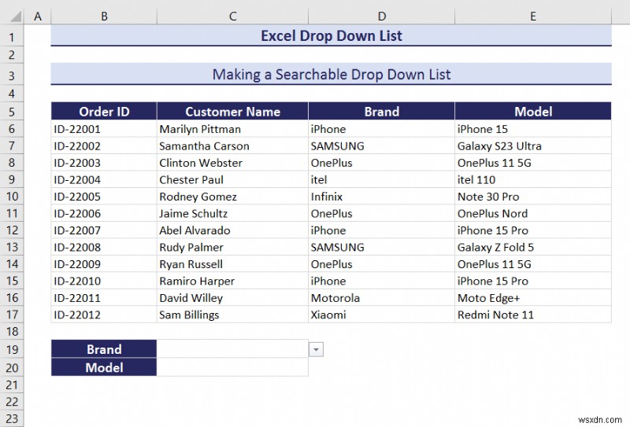Select cell ID-22005

104,197
